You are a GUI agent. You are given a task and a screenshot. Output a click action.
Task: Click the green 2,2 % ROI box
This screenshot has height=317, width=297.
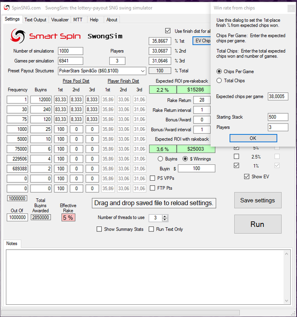(x=163, y=90)
